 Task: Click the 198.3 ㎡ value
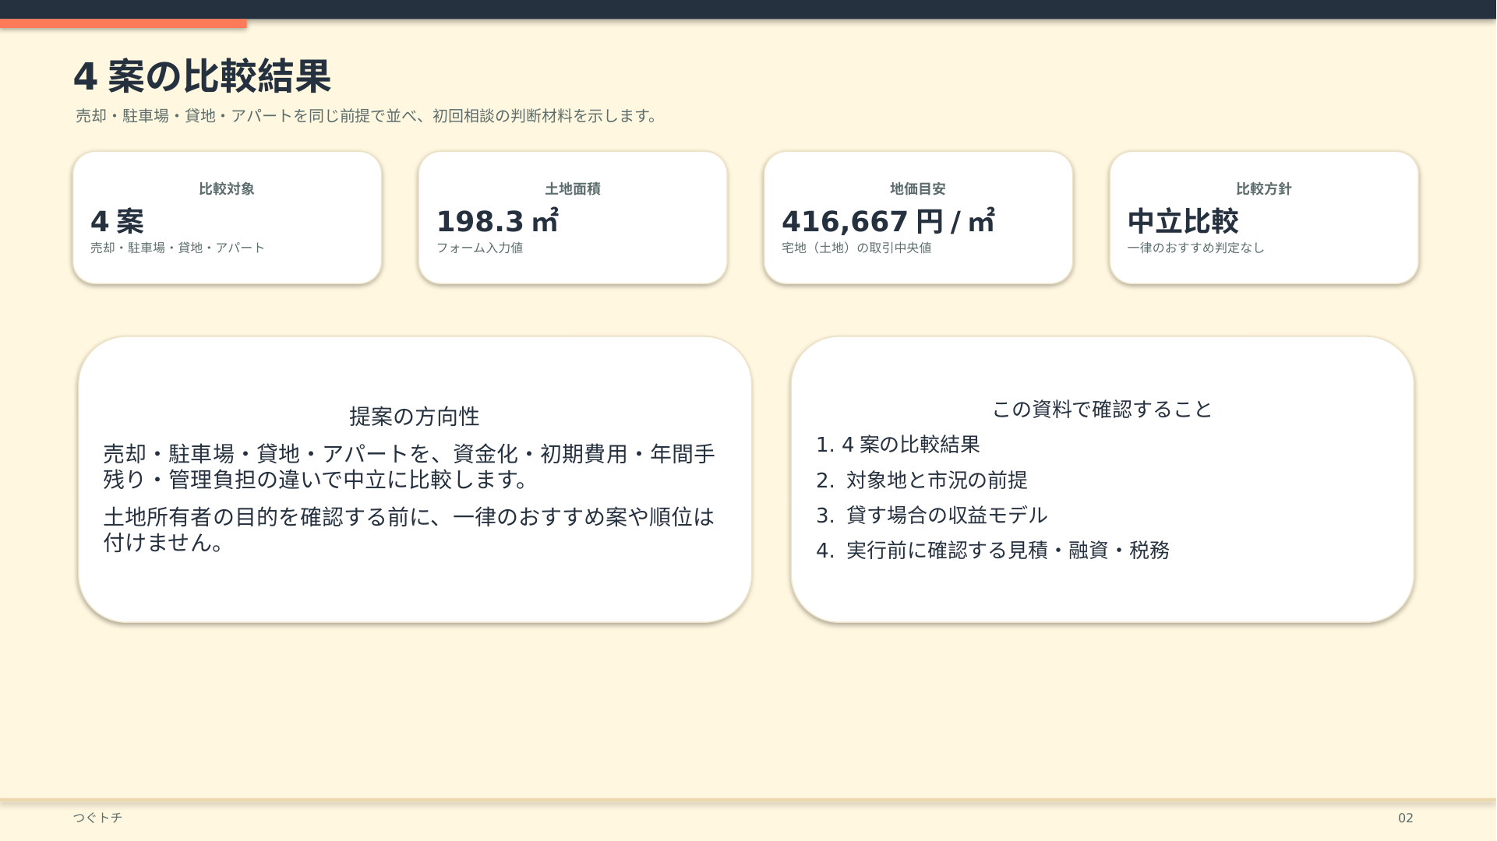(x=497, y=221)
